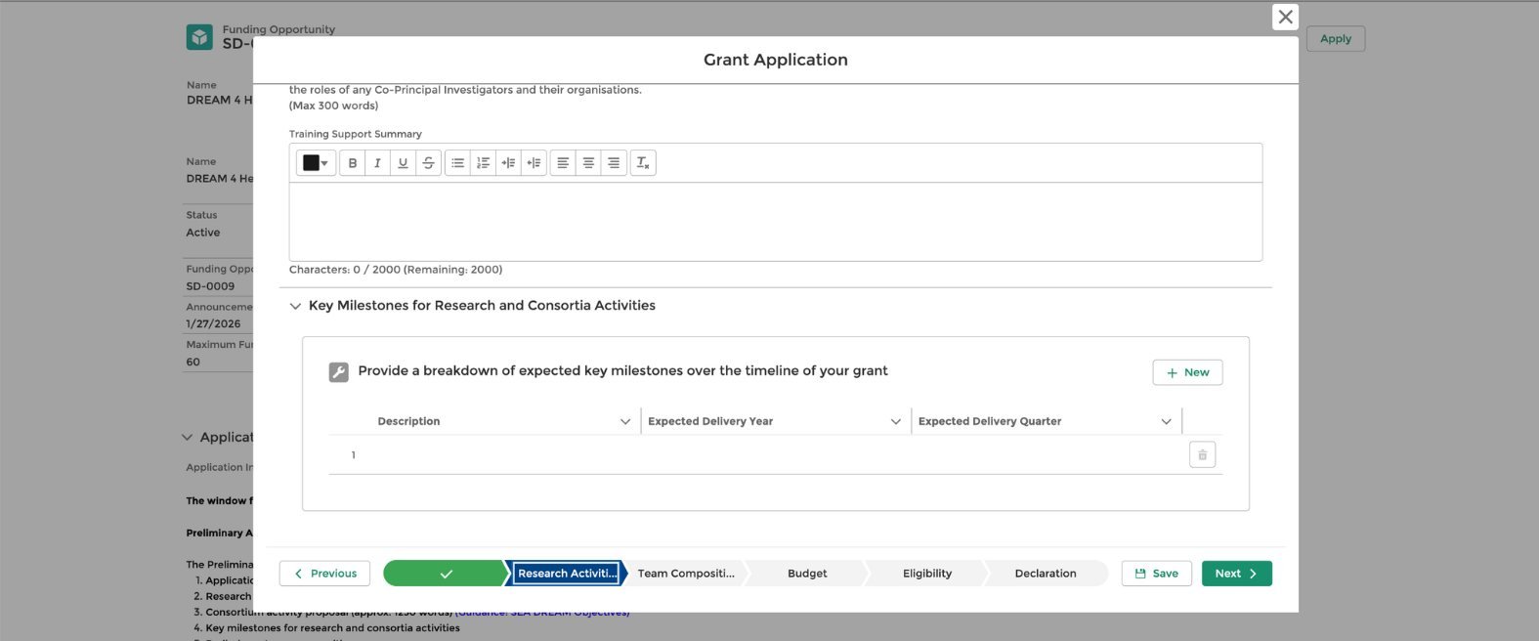Save the grant application
Image resolution: width=1539 pixels, height=641 pixels.
coord(1157,574)
